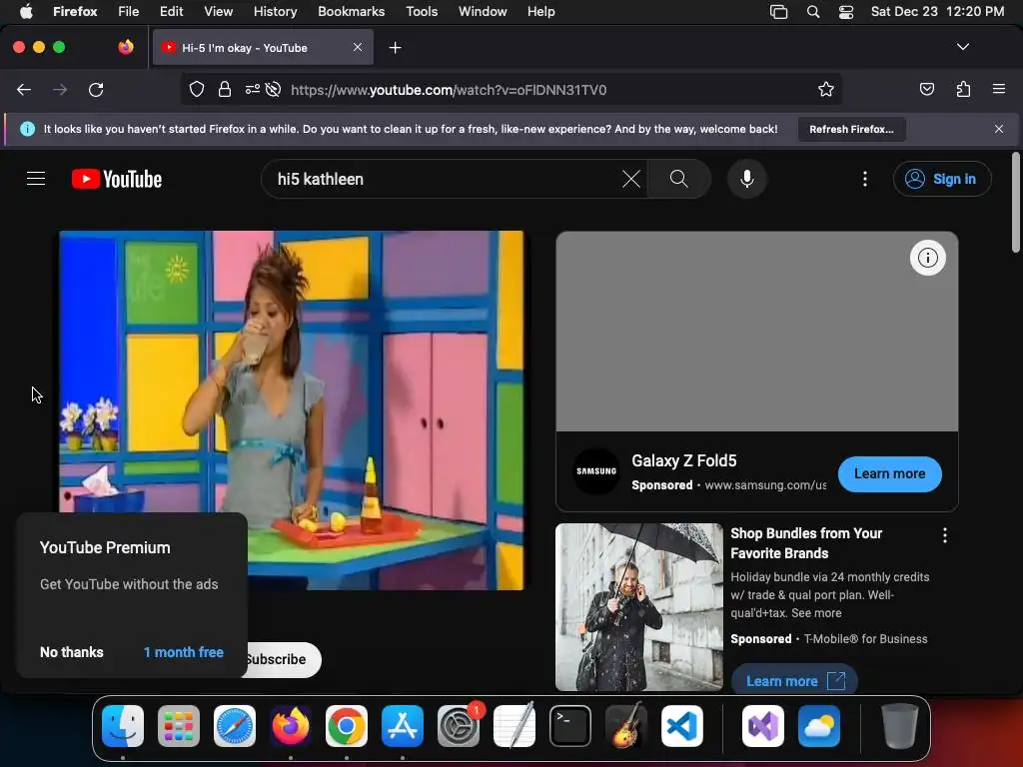Decline YouTube Premium with No thanks

[72, 652]
